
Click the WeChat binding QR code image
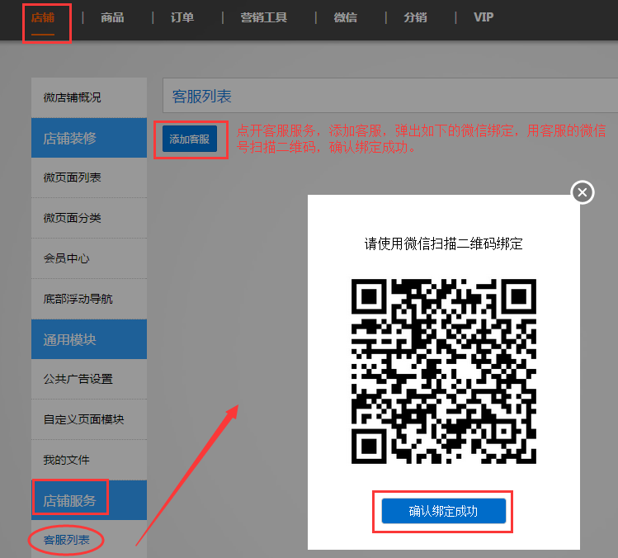click(x=443, y=371)
